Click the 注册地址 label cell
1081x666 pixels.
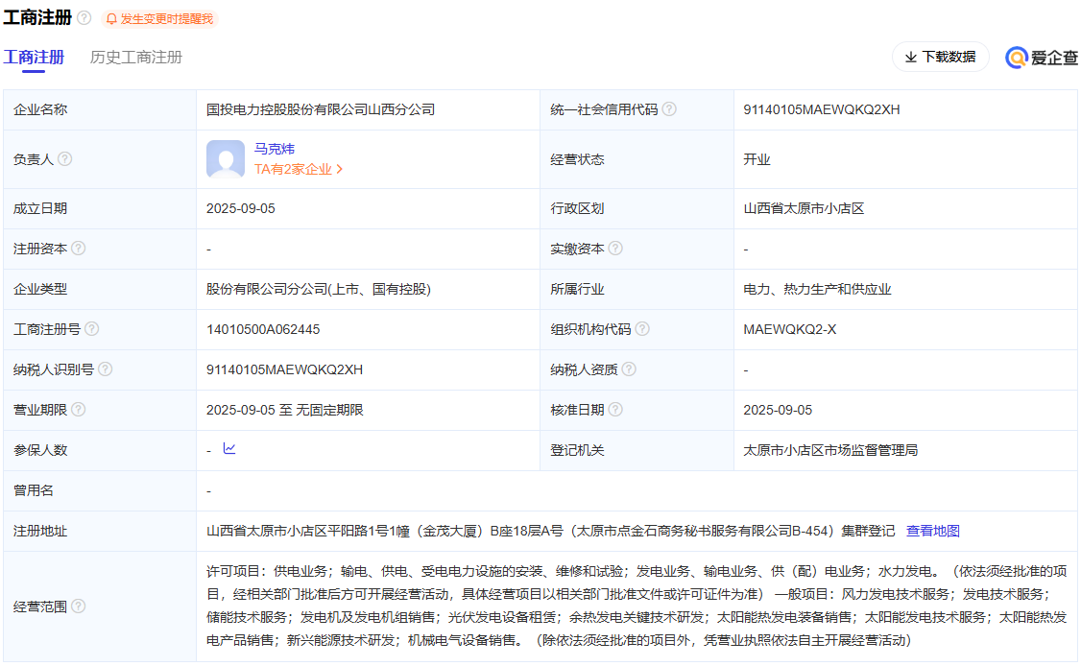[x=100, y=531]
